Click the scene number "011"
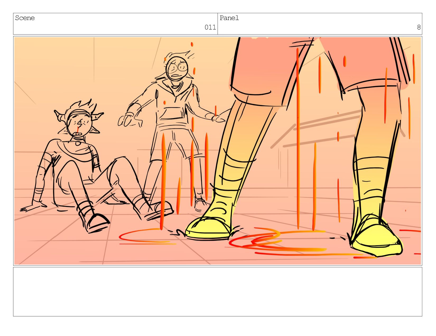This screenshot has width=436, height=336. 210,27
